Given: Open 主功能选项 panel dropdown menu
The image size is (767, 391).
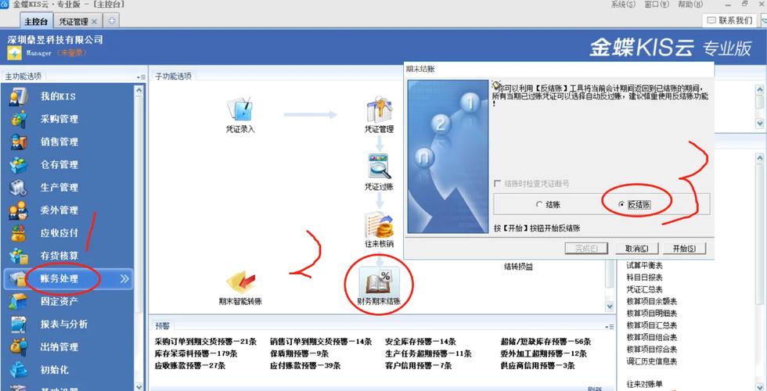Looking at the screenshot, I should [141, 77].
